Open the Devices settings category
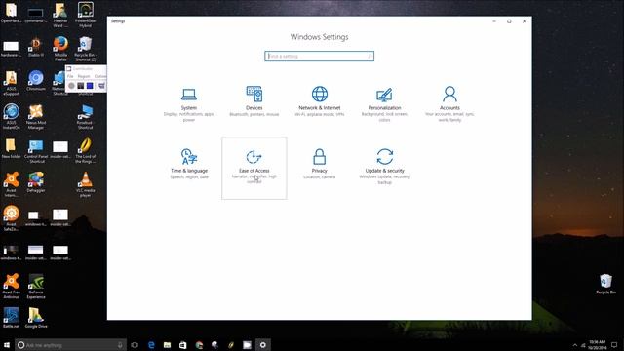The image size is (624, 351). pyautogui.click(x=253, y=101)
